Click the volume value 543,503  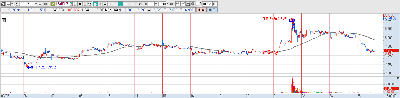coord(58,10)
